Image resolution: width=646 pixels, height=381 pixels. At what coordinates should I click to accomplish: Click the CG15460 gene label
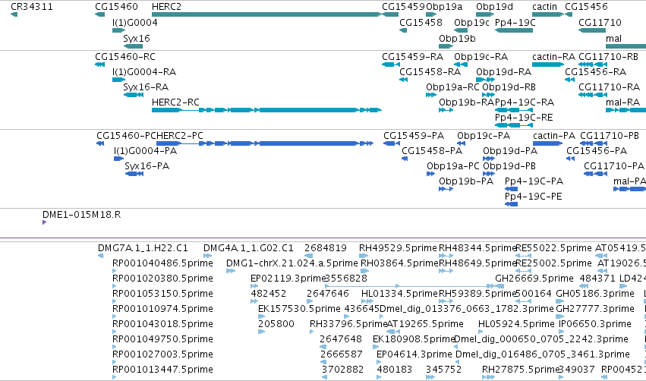click(x=116, y=7)
